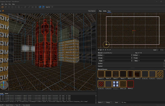Viewport: 165px width, 106px height.
Task: Select the blue four-lights material thumbnail
Action: click(116, 84)
